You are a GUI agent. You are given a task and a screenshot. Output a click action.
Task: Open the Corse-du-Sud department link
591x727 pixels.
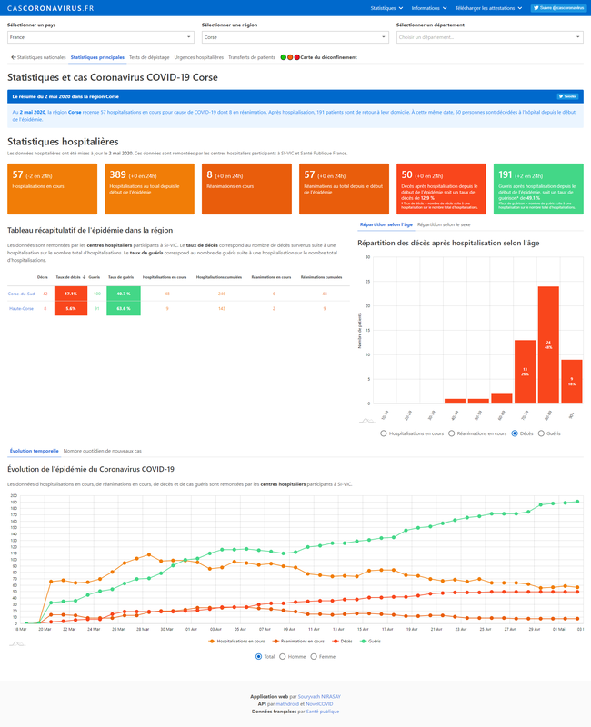click(21, 294)
